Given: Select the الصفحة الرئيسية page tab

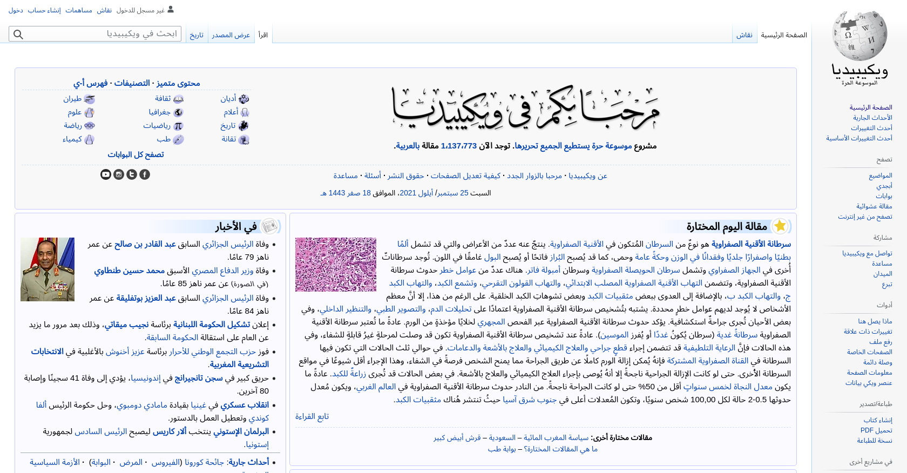Looking at the screenshot, I should pos(784,35).
